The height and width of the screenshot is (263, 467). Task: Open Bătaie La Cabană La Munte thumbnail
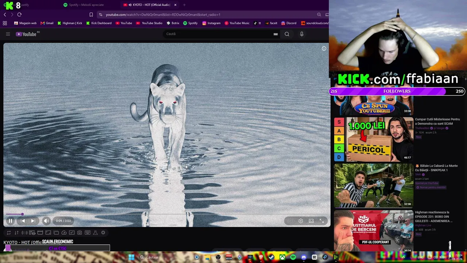coord(374,186)
